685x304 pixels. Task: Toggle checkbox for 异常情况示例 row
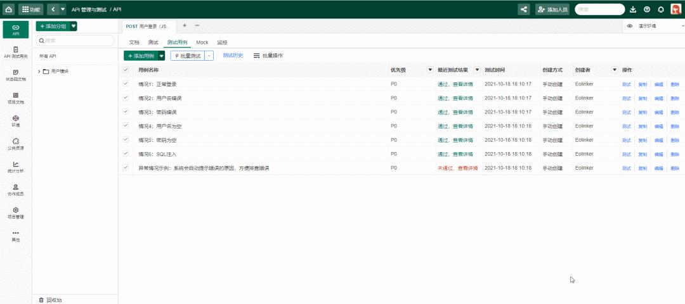pyautogui.click(x=126, y=167)
